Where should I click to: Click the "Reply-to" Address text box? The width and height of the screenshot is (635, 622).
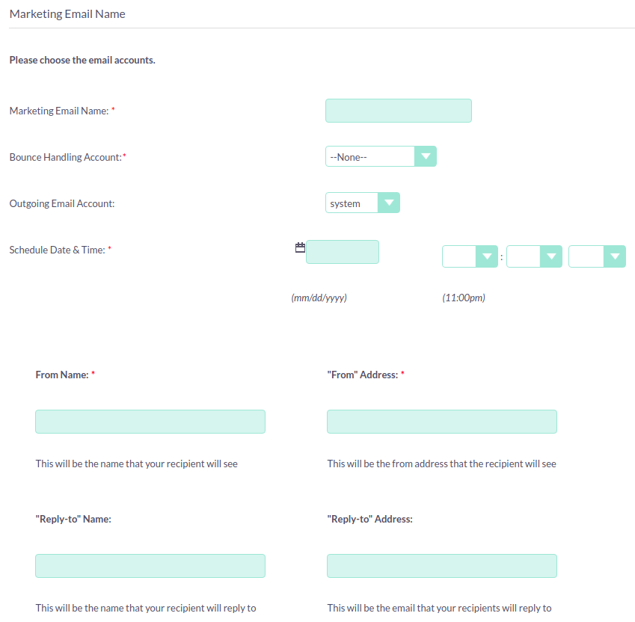coord(441,566)
